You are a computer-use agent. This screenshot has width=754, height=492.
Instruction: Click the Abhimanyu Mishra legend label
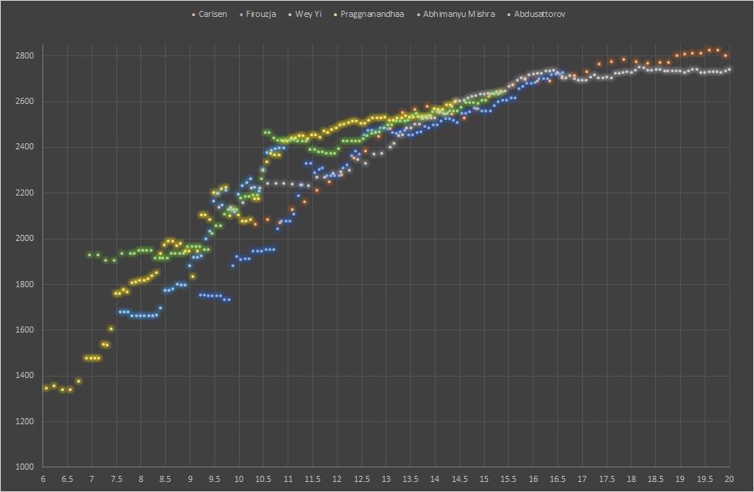[x=459, y=14]
